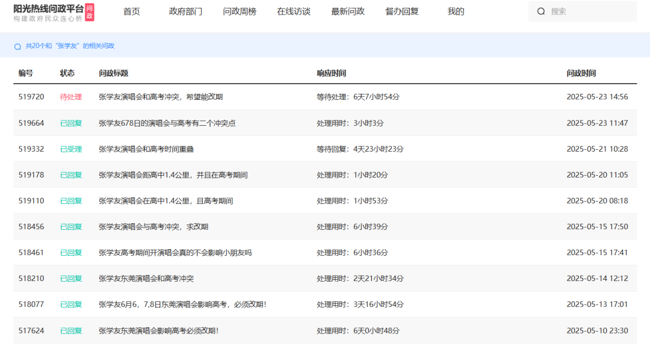Viewport: 650px width, 349px height.
Task: Focus the 搜索 input field
Action: point(583,11)
